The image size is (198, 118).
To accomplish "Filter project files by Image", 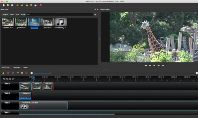I will pyautogui.click(x=23, y=14).
